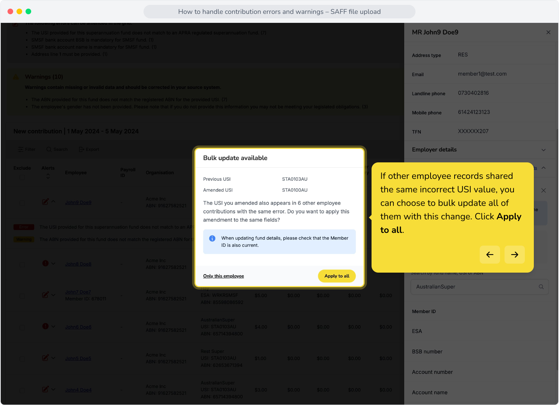Click the edit alert icon for John9 Doe9
Image resolution: width=559 pixels, height=405 pixels.
[x=45, y=202]
